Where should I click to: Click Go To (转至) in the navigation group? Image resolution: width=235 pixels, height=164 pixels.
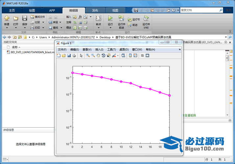(x=53, y=22)
